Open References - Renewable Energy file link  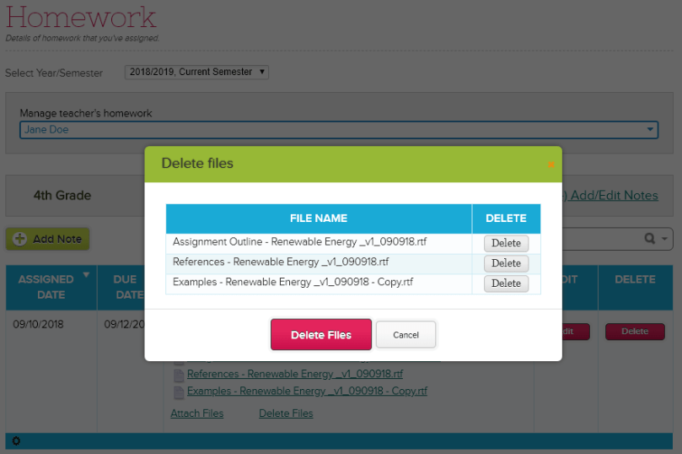click(295, 374)
